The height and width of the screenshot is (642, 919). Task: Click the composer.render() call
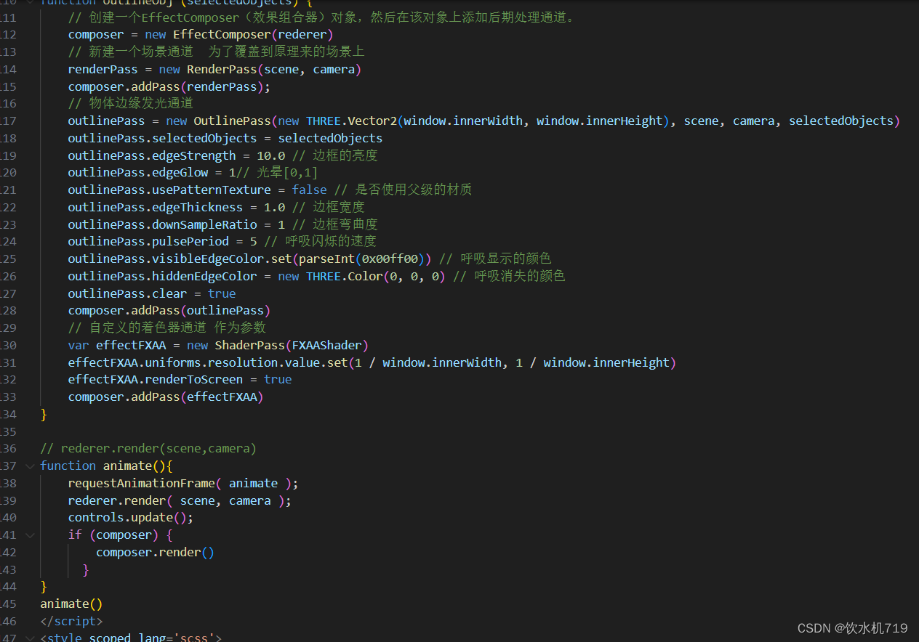pos(156,552)
